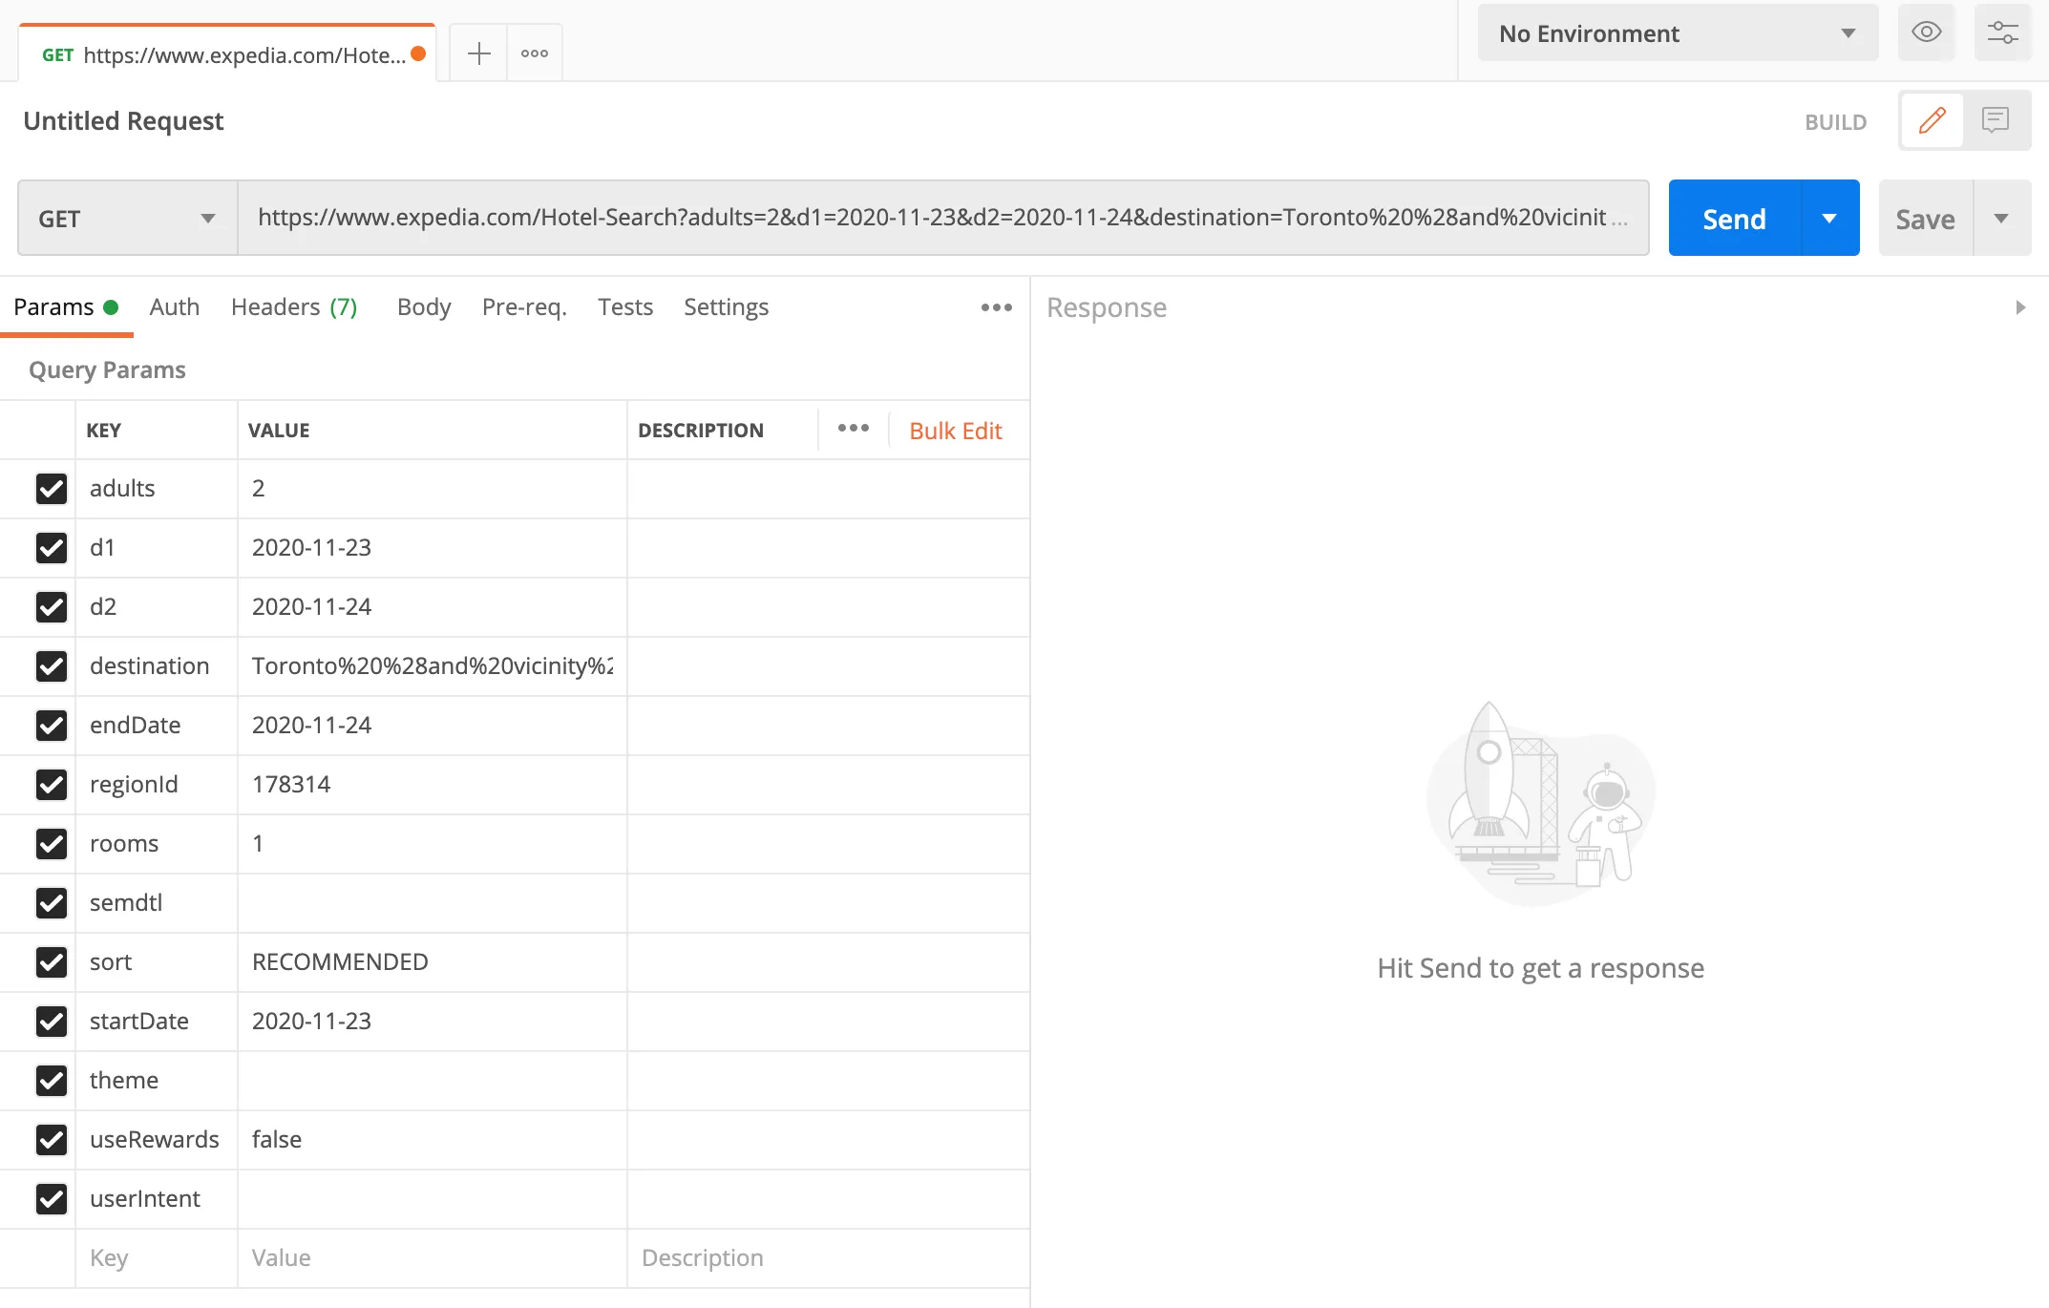The image size is (2049, 1308).
Task: Click the semdtl key cell
Action: pos(157,903)
